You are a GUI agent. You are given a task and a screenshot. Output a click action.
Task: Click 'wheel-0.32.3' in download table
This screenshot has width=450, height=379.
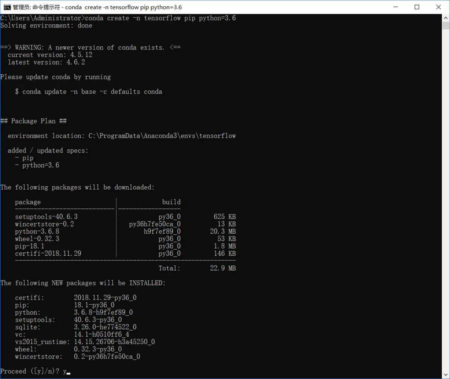click(37, 239)
